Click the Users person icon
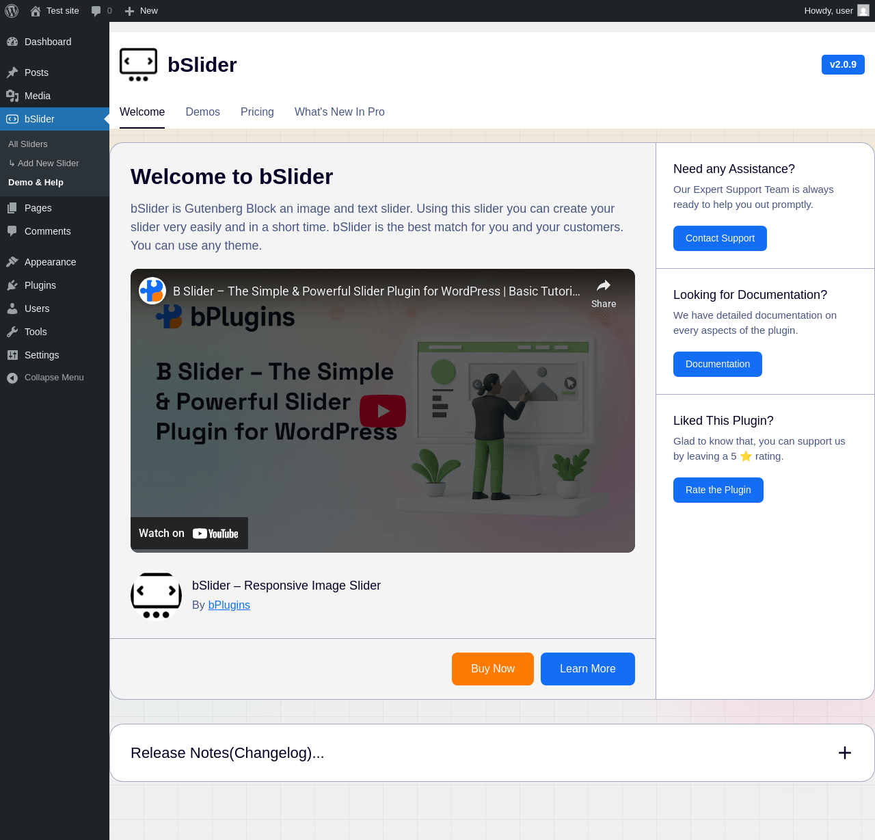The image size is (875, 840). (12, 309)
